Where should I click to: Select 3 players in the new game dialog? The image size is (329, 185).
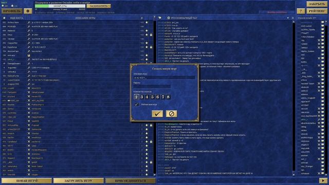coord(142,97)
